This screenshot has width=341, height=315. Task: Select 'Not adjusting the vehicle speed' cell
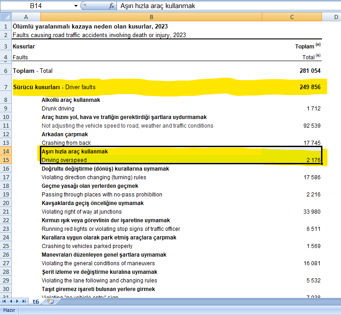click(127, 126)
